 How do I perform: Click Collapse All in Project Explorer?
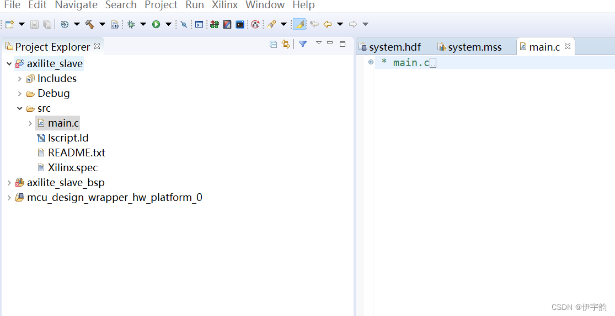[274, 44]
